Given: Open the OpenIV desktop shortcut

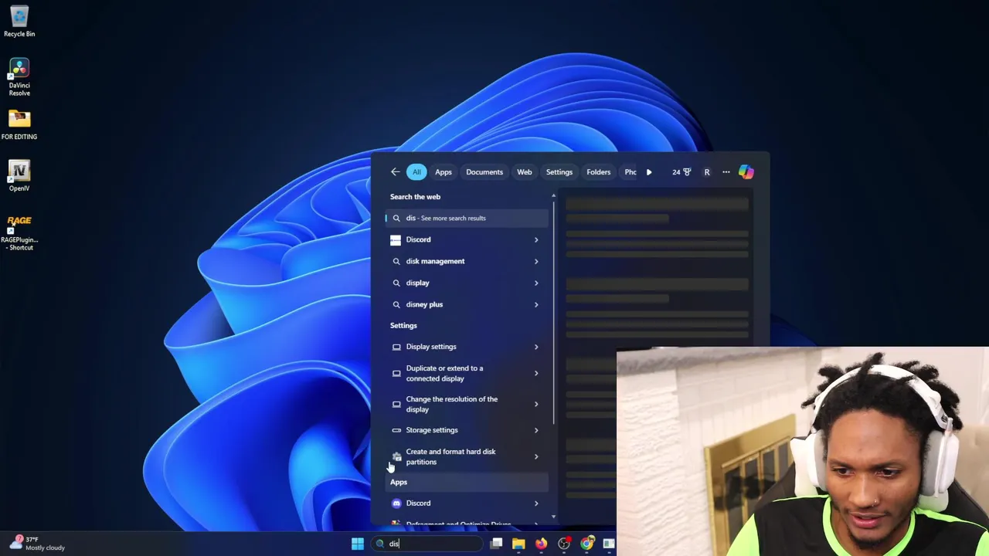Looking at the screenshot, I should click(x=19, y=175).
